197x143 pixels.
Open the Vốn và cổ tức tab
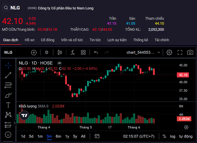coord(72,40)
